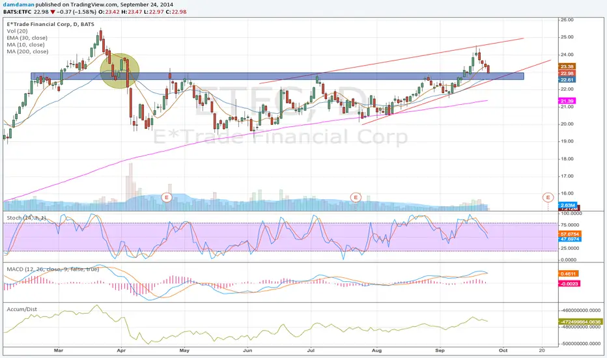
Task: Click the 25.0000 stochastic axis label
Action: 570,248
